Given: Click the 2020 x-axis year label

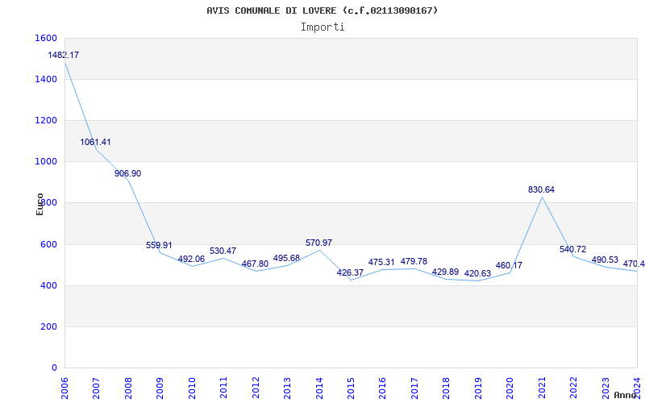Looking at the screenshot, I should pyautogui.click(x=510, y=387).
